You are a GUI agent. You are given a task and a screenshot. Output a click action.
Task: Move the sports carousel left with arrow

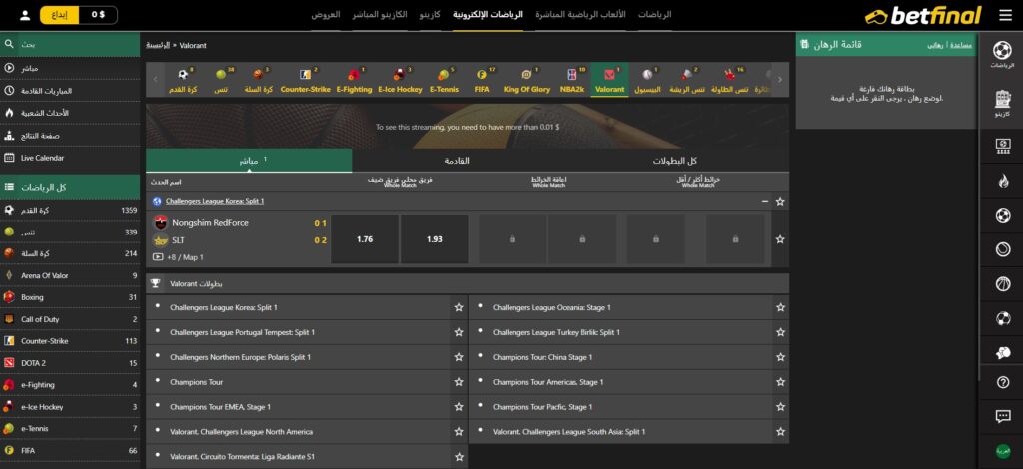click(x=155, y=80)
